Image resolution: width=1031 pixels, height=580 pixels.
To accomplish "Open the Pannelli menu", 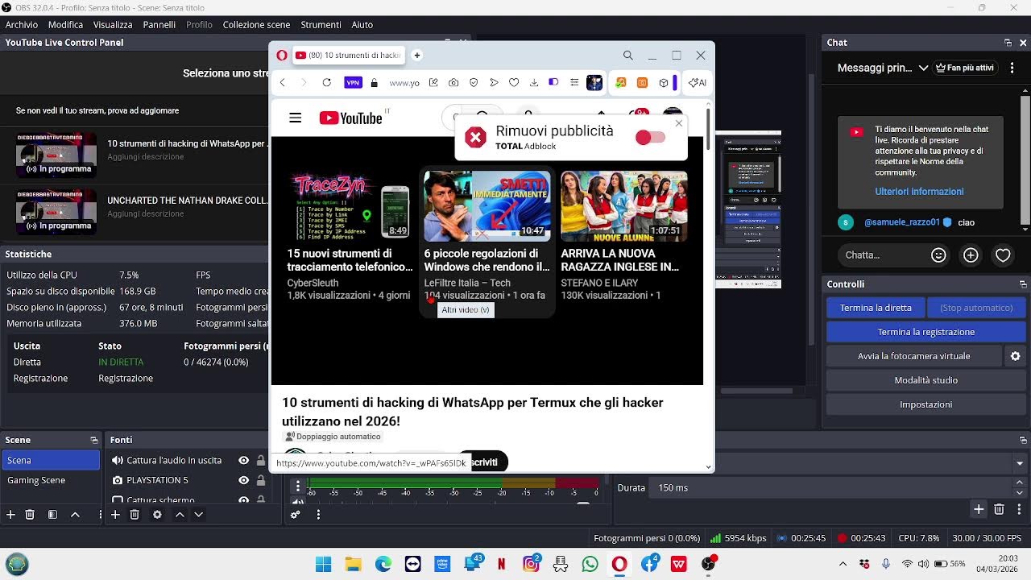I will pos(159,25).
